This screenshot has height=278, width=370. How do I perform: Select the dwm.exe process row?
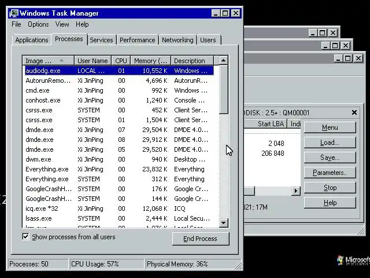pyautogui.click(x=120, y=159)
